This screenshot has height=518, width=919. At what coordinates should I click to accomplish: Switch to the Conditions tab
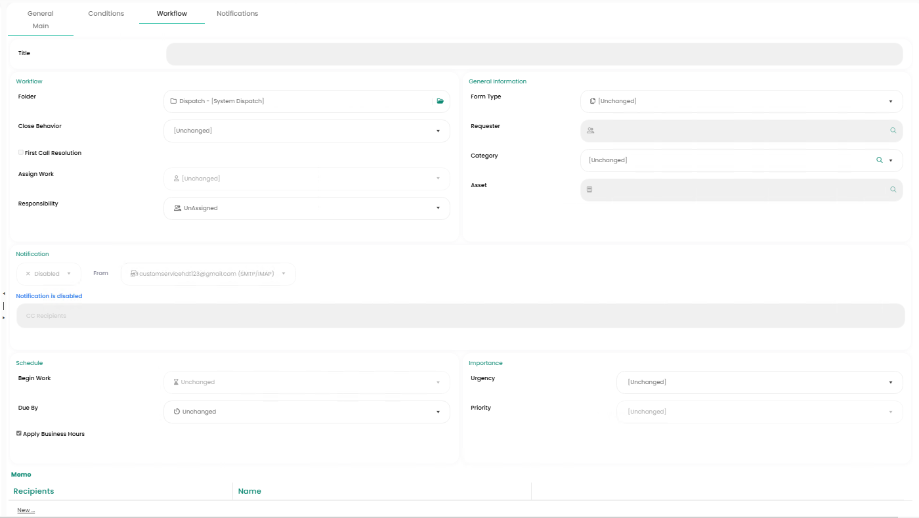click(x=106, y=14)
